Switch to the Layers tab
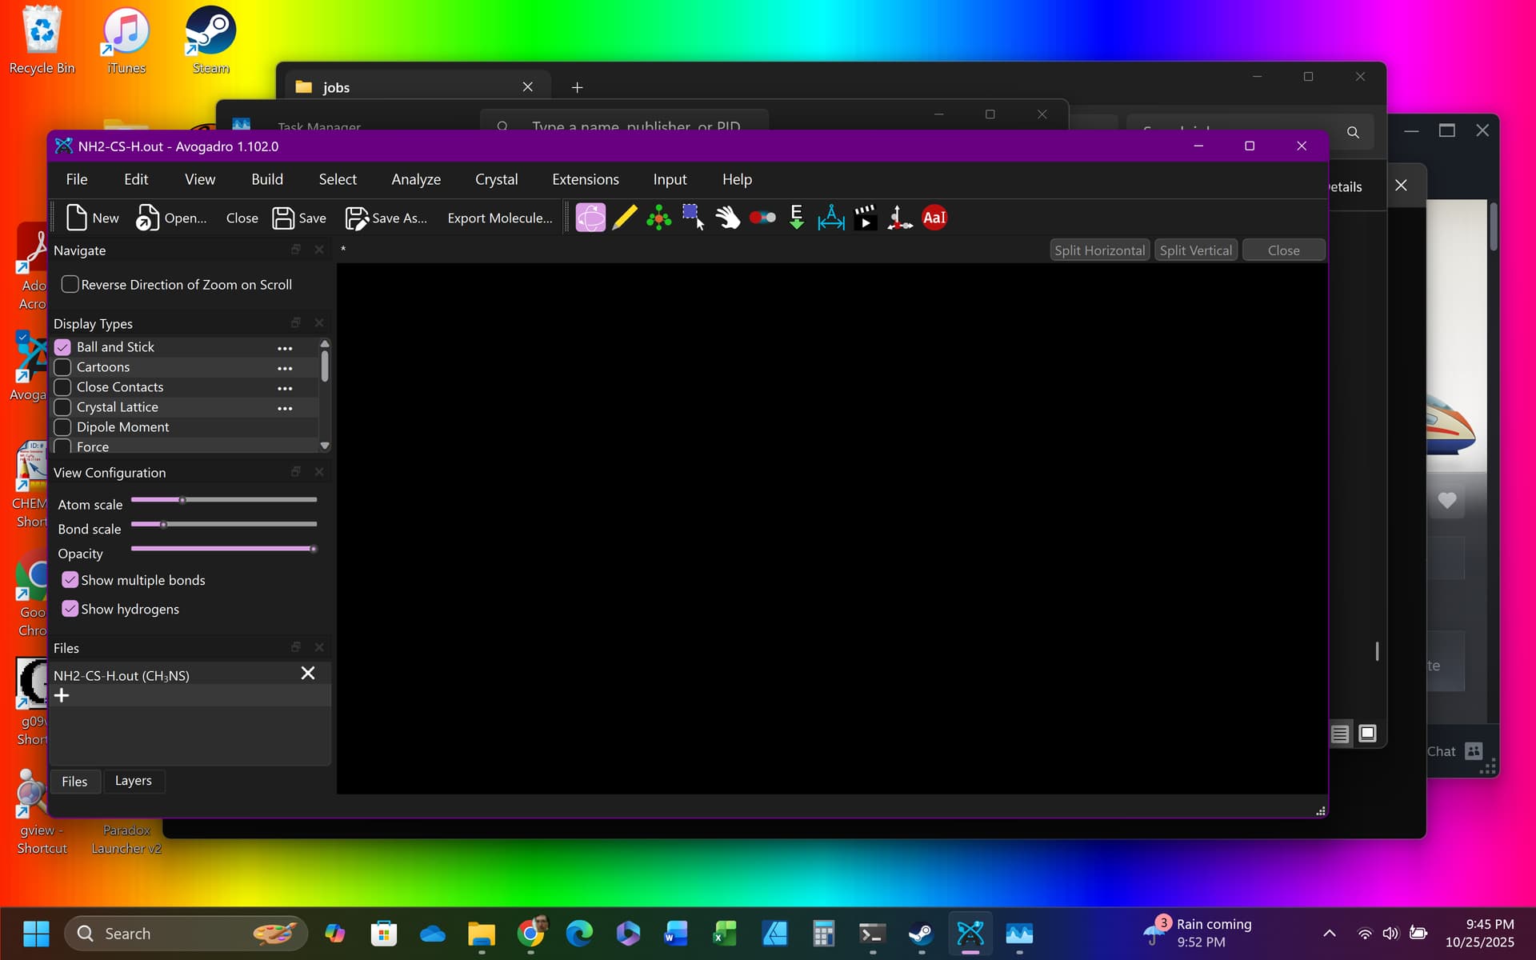Viewport: 1536px width, 960px height. (133, 781)
